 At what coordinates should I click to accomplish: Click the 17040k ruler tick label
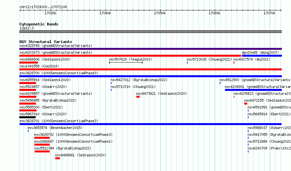[105, 13]
